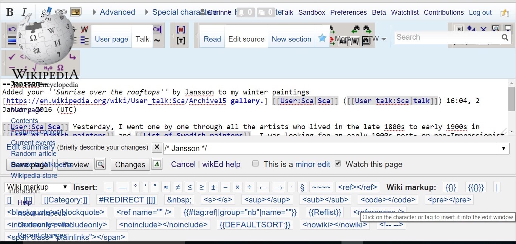516x244 pixels.
Task: Apply italic formatting with the I icon
Action: click(x=24, y=11)
